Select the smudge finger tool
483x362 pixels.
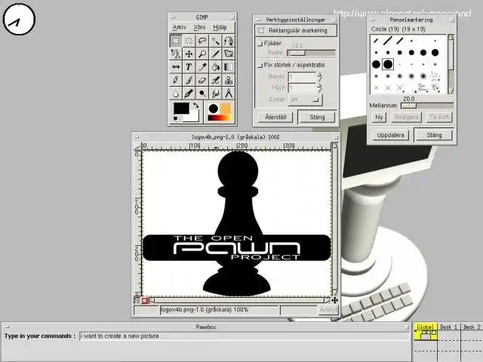(215, 94)
